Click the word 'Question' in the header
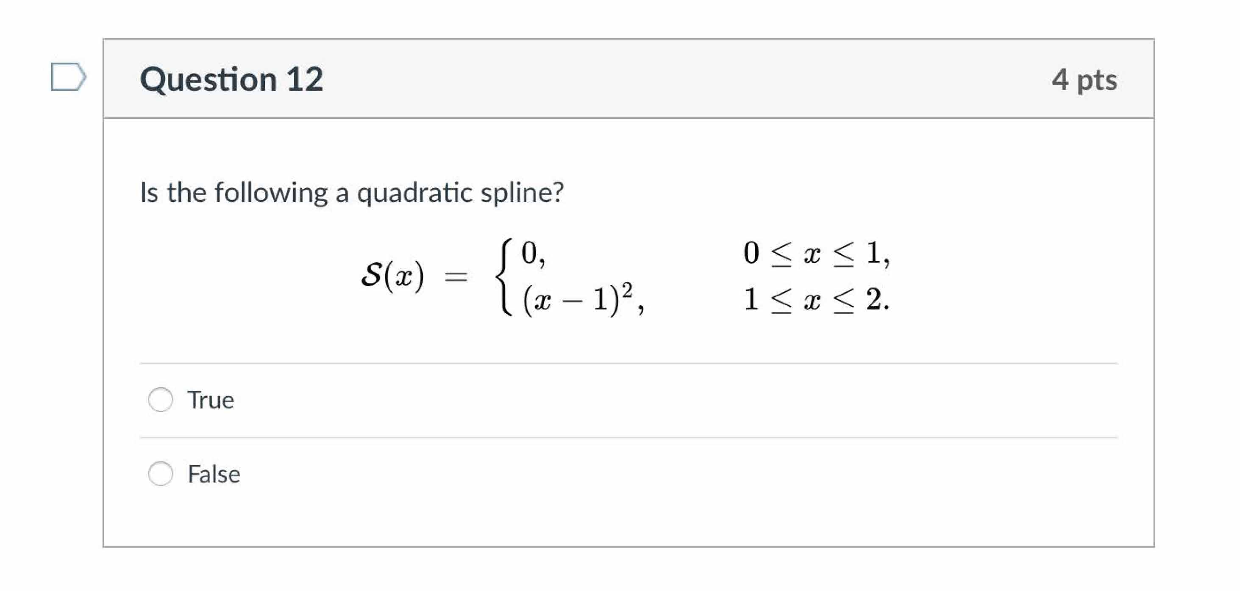 coord(208,79)
